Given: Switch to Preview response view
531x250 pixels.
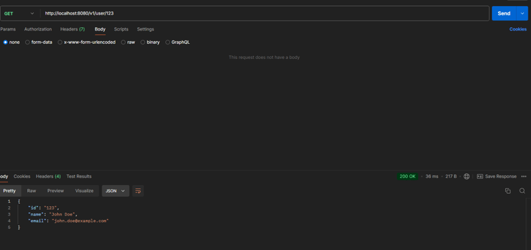Looking at the screenshot, I should pyautogui.click(x=56, y=191).
